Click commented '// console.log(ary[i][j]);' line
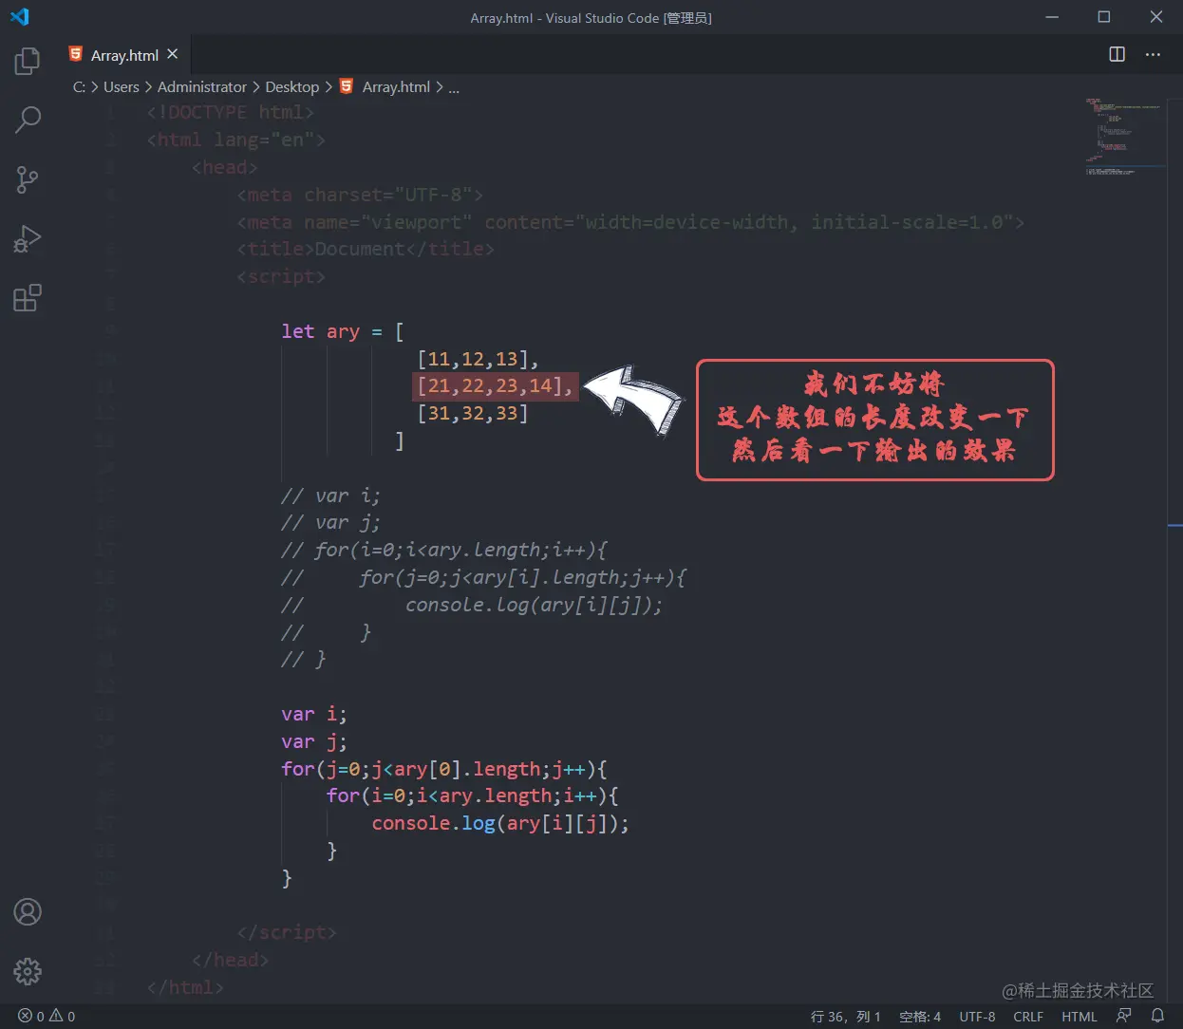1183x1029 pixels. [472, 605]
